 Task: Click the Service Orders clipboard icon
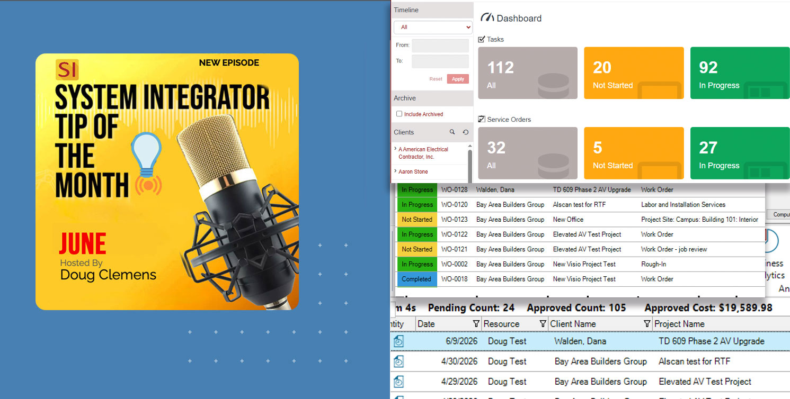point(482,119)
